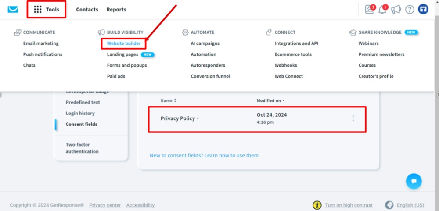439x211 pixels.
Task: Open Chats from the Tools menu
Action: tap(29, 65)
